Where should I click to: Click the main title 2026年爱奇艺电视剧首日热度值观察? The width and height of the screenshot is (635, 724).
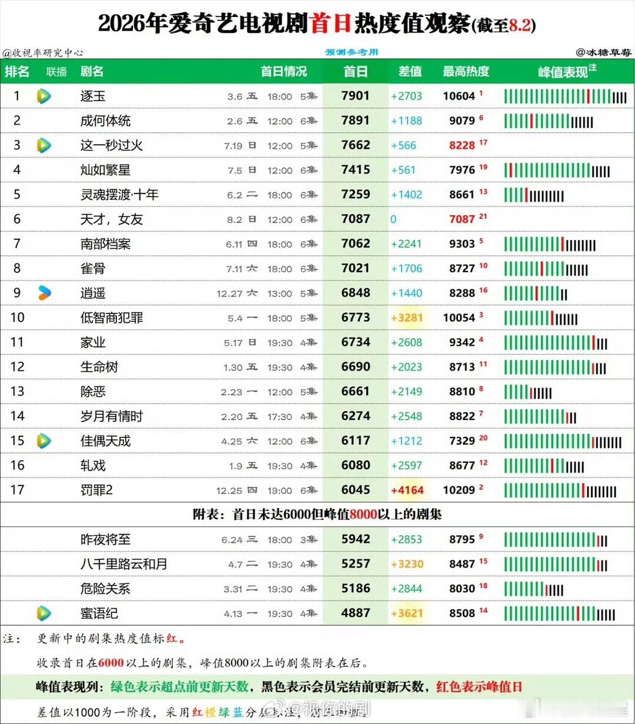point(284,24)
